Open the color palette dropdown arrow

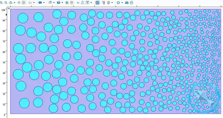coord(112,3)
